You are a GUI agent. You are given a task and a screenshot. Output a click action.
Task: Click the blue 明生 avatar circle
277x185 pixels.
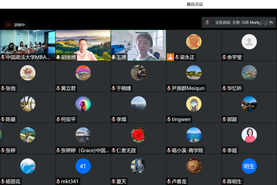(249, 166)
